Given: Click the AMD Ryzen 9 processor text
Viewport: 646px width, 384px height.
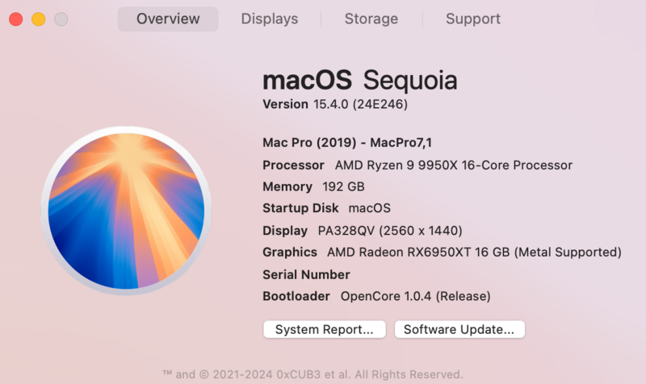Looking at the screenshot, I should click(x=453, y=165).
